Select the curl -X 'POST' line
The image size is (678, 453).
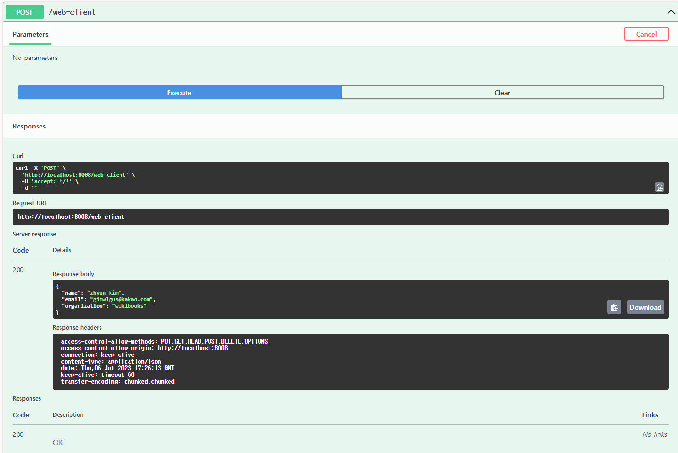pos(40,168)
